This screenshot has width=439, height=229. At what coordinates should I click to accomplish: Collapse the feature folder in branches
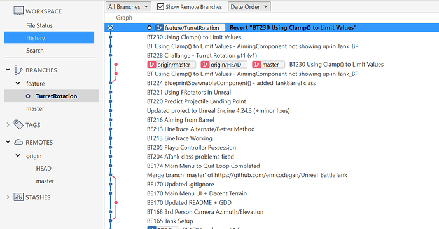(18, 83)
